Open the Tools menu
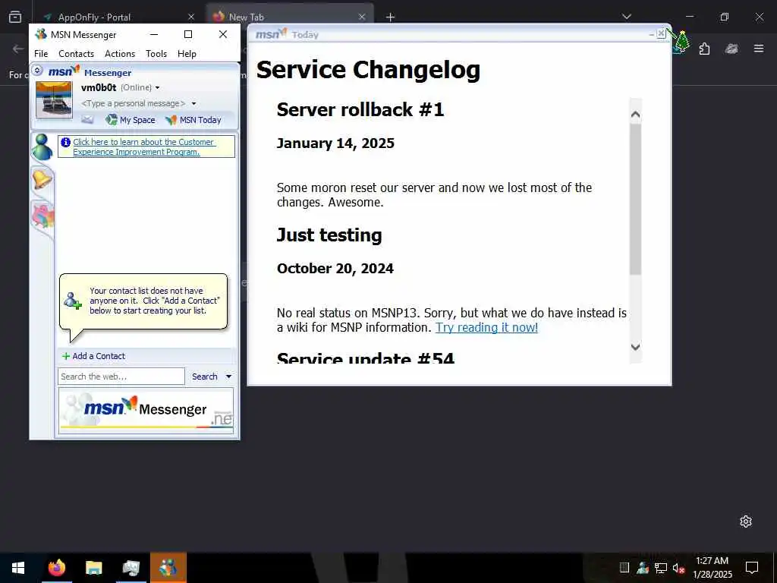Image resolution: width=777 pixels, height=583 pixels. [156, 54]
